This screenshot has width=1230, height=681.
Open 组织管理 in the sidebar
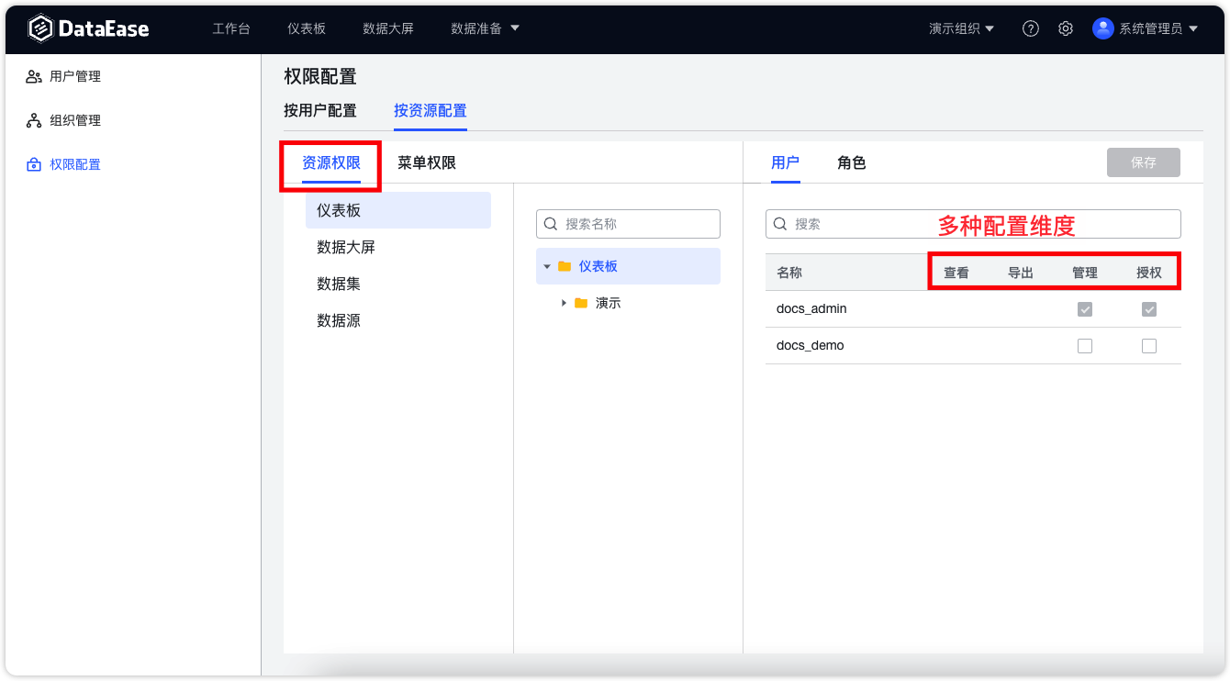[75, 120]
